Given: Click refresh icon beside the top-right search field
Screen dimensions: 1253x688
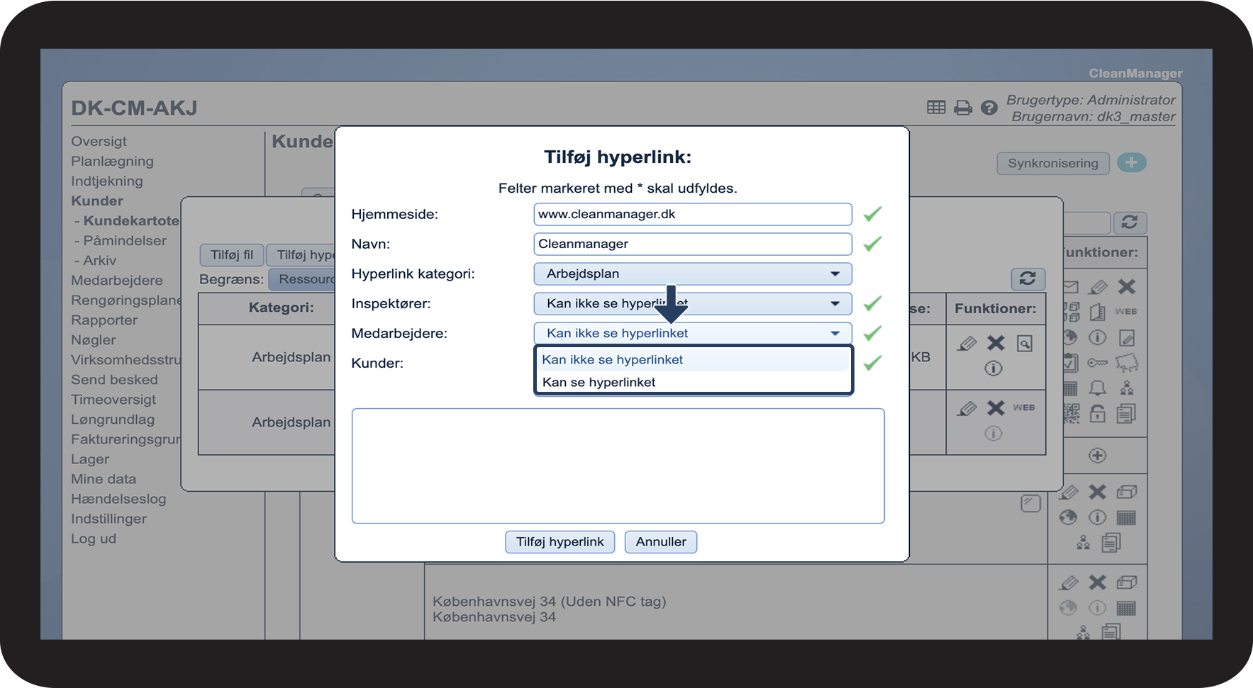Looking at the screenshot, I should pos(1130,222).
